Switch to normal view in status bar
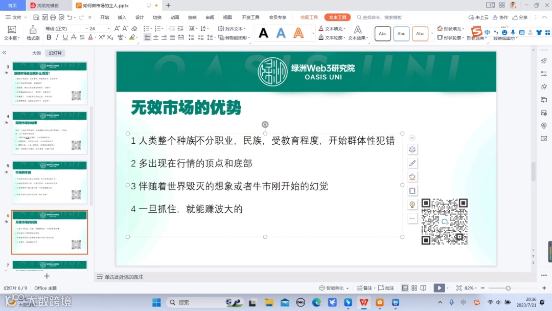The image size is (552, 311). point(405,288)
